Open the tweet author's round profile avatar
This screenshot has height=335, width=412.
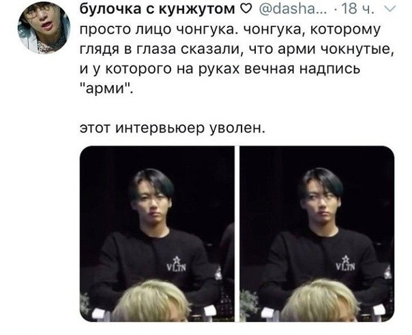pos(44,27)
